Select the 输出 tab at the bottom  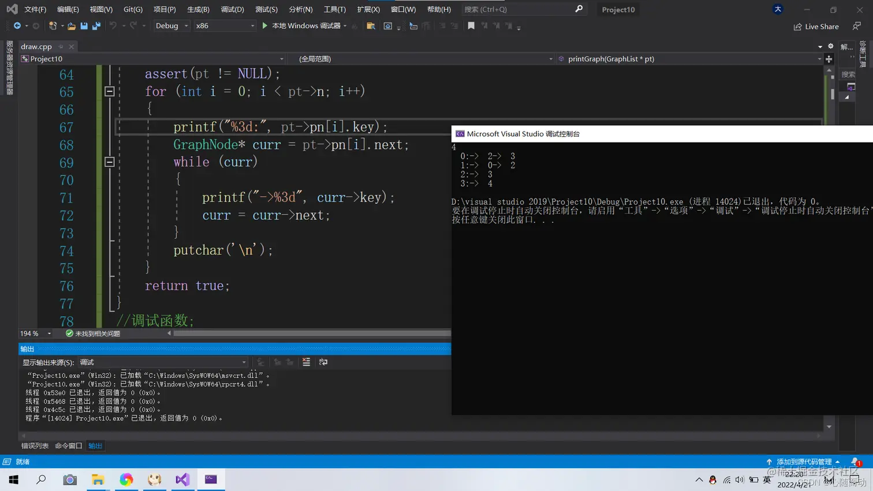pyautogui.click(x=95, y=446)
